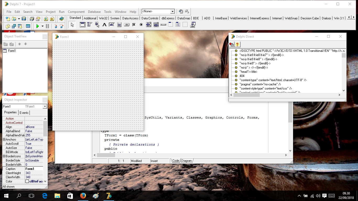Open the desktop layout <None> dropdown

point(172,12)
